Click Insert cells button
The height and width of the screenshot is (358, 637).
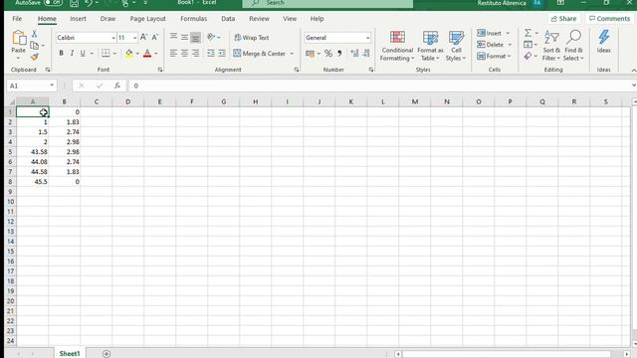click(489, 33)
